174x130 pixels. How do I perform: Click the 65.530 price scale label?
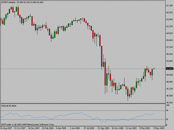(170, 12)
